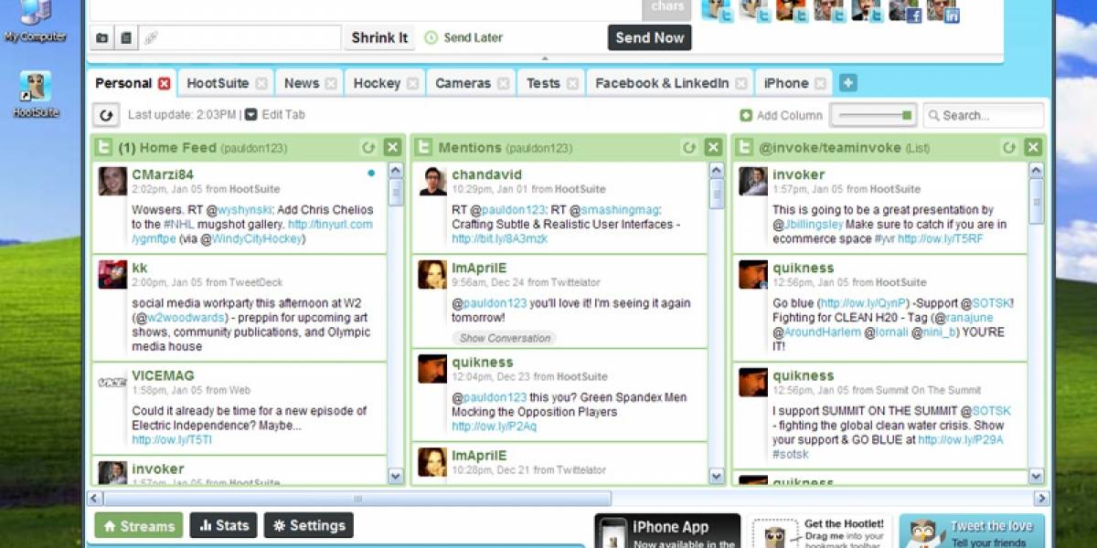
Task: Click the link URL field to shrink
Action: (x=240, y=37)
